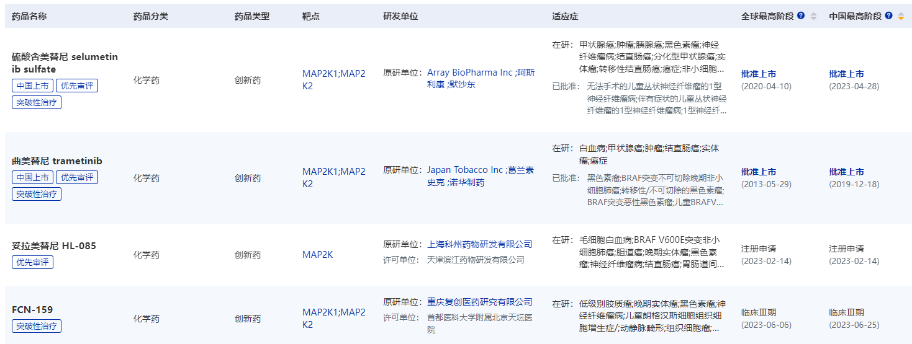
Task: Click 临床III期 dated 2023-06-25
Action: 846,312
